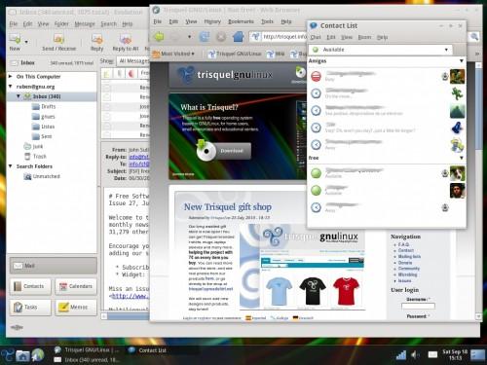
Task: Click the F.A.Q. navigation link
Action: tap(403, 244)
